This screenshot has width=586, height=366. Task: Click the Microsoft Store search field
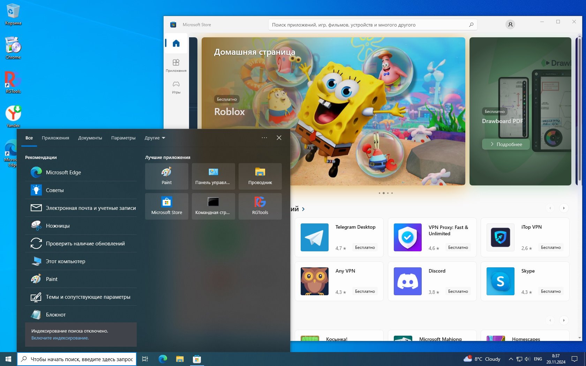point(370,25)
